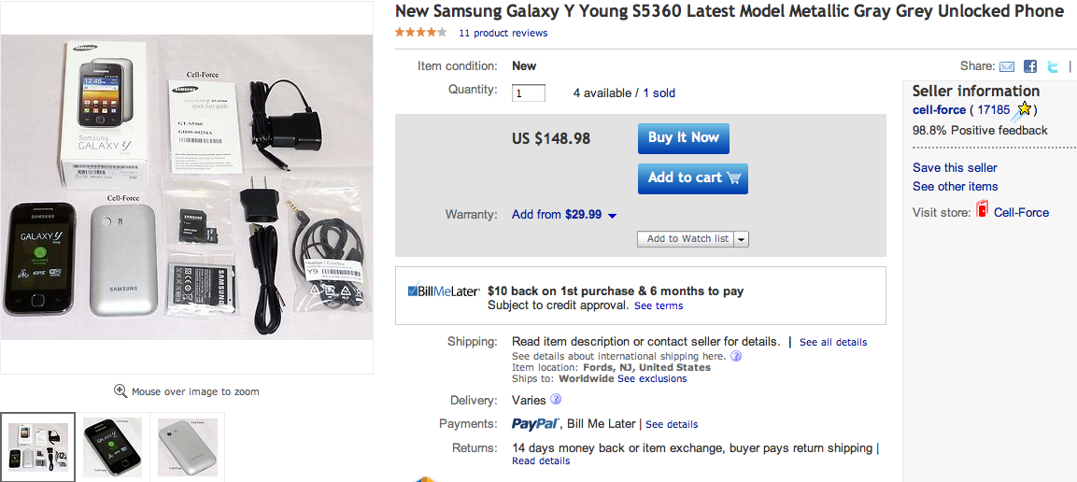The image size is (1077, 482).
Task: Open the 11 product reviews link
Action: click(503, 34)
